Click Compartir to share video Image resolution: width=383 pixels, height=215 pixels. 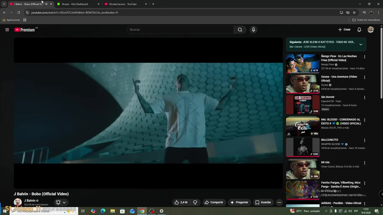click(214, 202)
